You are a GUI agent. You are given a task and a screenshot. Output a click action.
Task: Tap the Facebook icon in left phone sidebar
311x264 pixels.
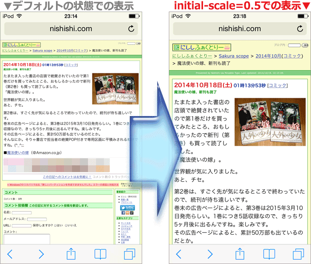point(123,213)
